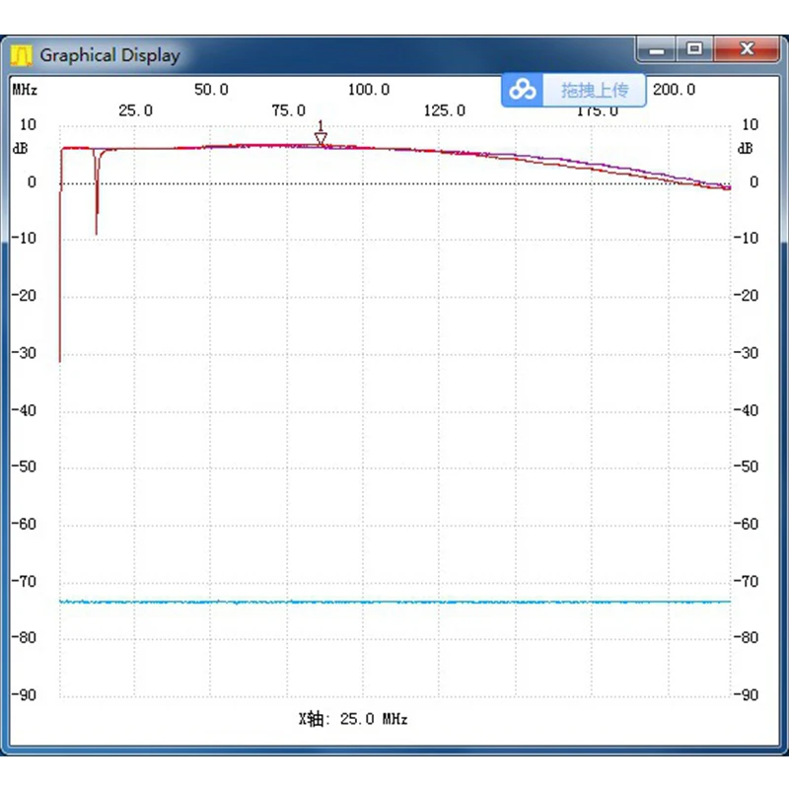Click the right -70 dB scale label
789x789 pixels.
747,581
